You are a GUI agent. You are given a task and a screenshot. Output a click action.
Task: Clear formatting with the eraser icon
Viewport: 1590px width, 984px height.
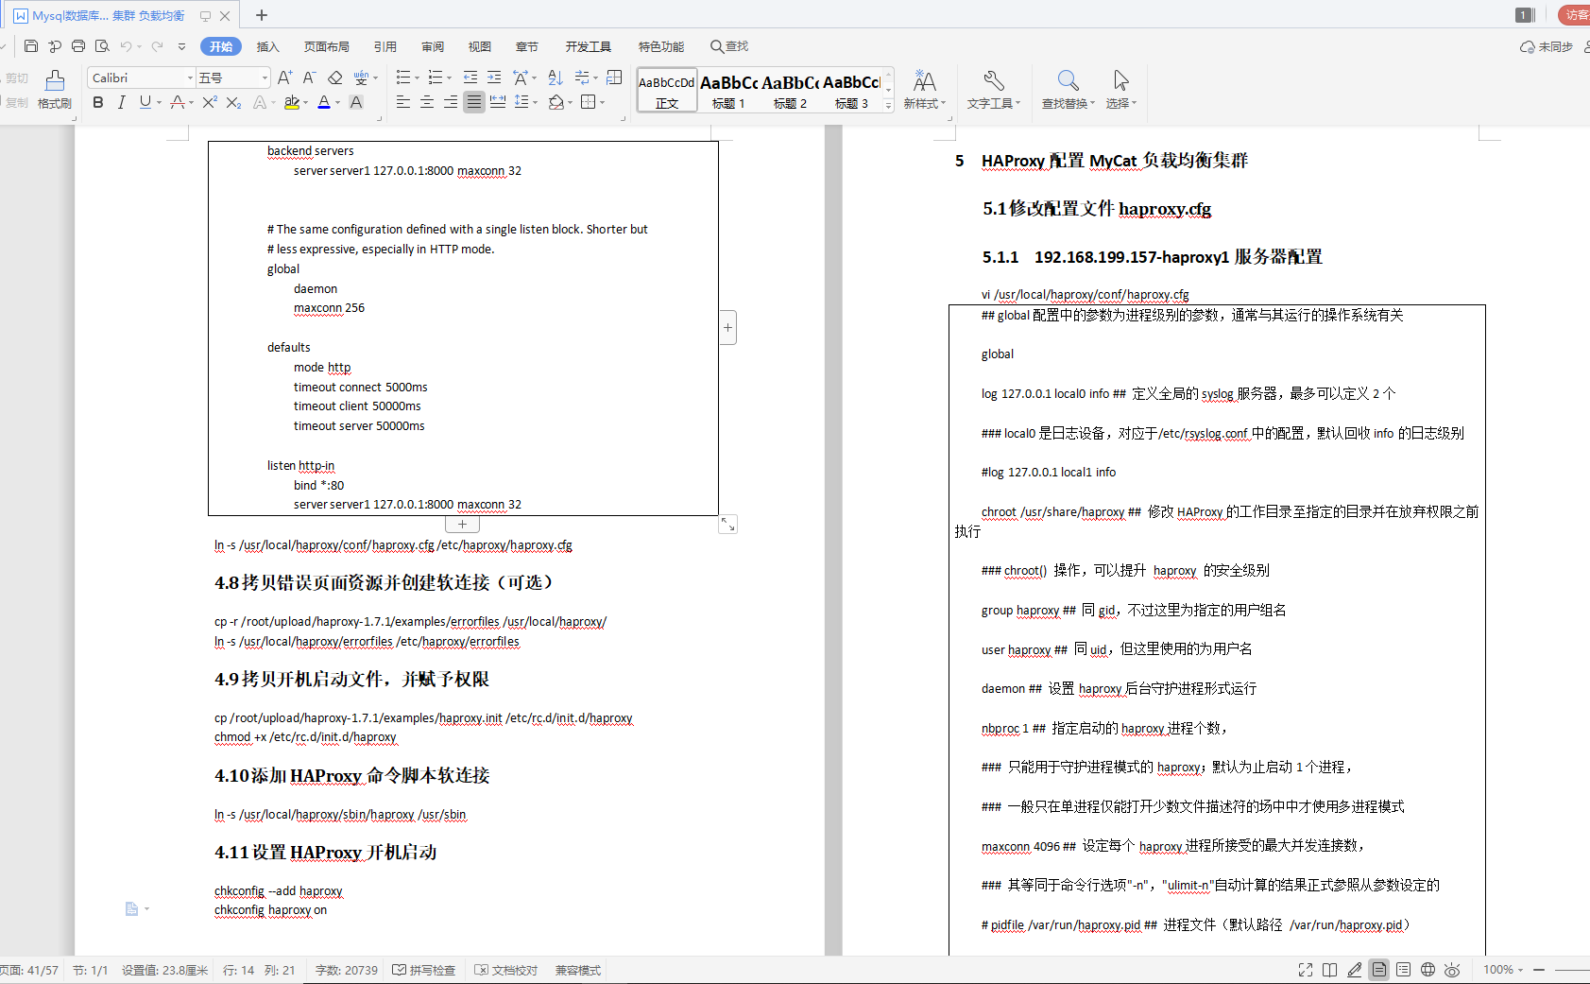tap(334, 78)
